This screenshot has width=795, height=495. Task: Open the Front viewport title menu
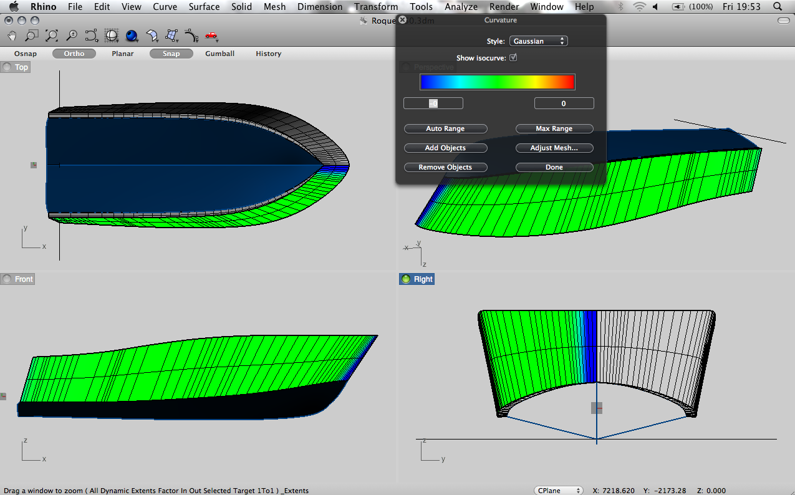tap(17, 279)
